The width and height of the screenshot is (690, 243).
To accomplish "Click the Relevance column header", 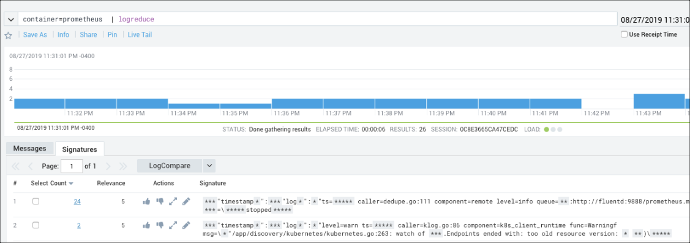I will (111, 183).
